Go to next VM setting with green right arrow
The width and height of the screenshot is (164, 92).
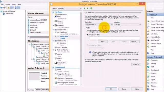88,8
